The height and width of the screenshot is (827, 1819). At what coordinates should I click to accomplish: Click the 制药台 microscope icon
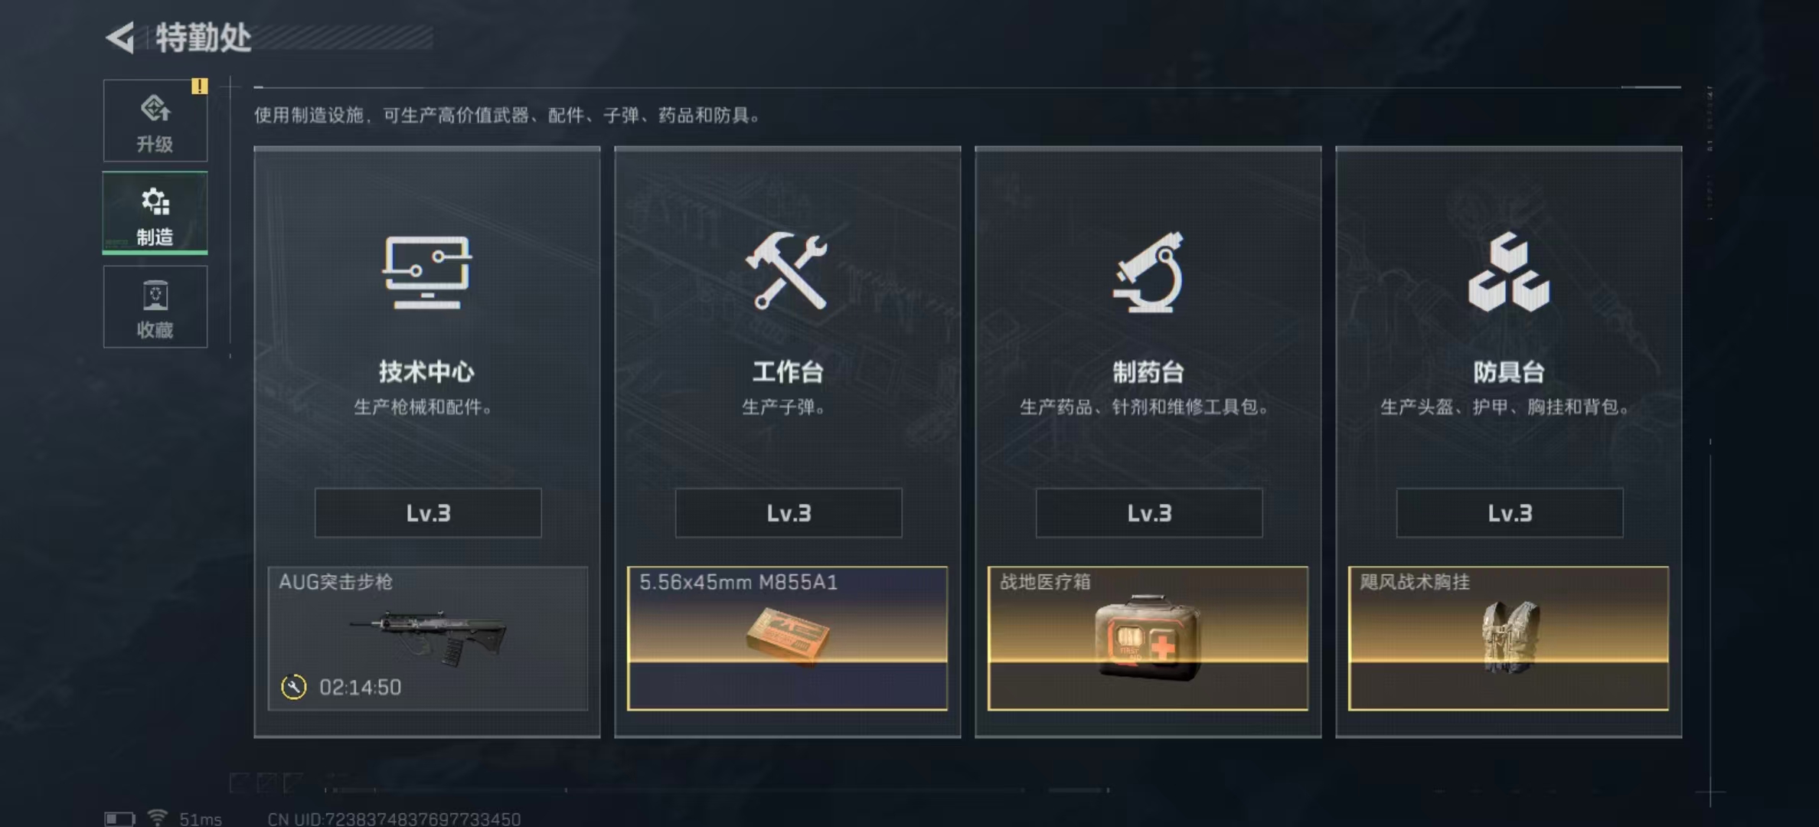pyautogui.click(x=1148, y=273)
